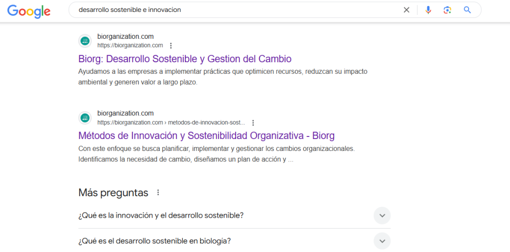Click favicon of first biorganization.com result
Screen dimensions: 510x252
[85, 41]
